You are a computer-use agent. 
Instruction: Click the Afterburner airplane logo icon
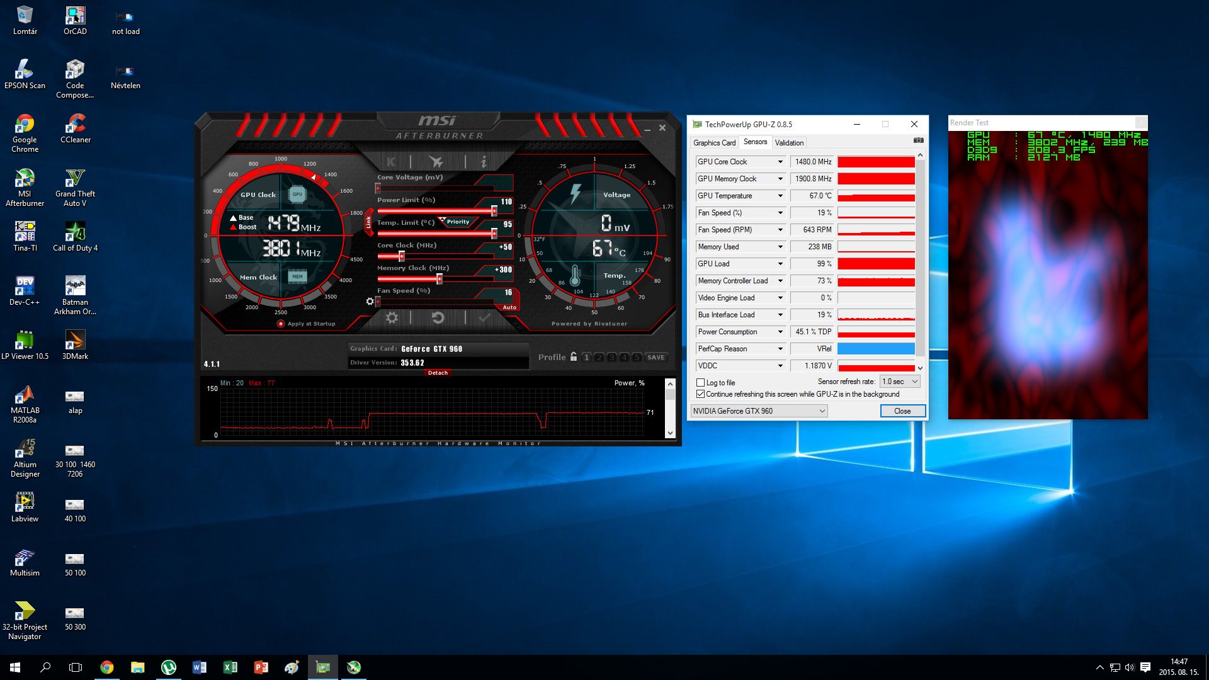436,162
